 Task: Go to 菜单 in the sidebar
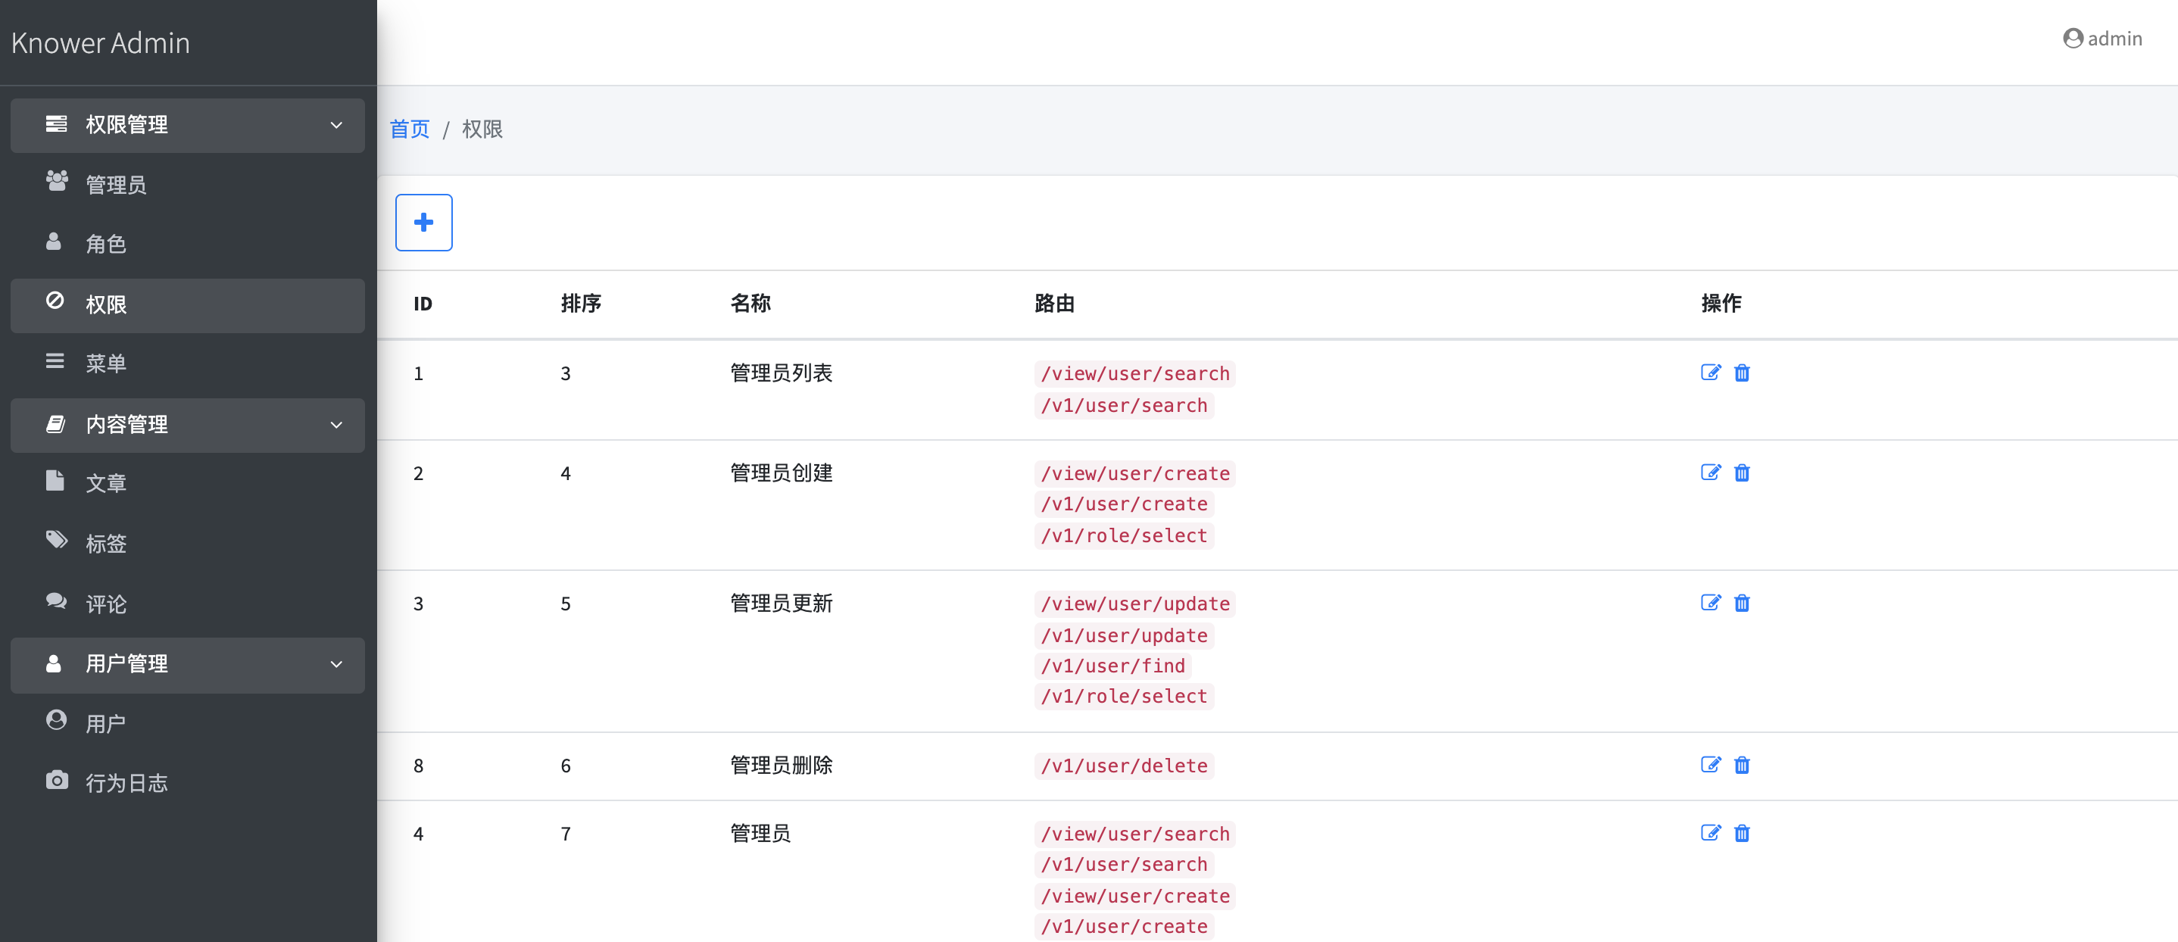[x=106, y=363]
